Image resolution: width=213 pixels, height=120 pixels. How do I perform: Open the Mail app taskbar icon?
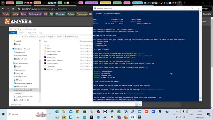pos(71,112)
